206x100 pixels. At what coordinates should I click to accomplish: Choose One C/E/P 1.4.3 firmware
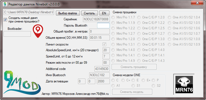point(139,61)
